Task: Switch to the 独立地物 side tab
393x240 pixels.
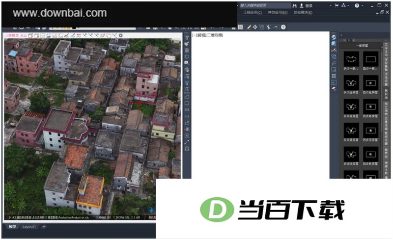Action: tap(386, 108)
